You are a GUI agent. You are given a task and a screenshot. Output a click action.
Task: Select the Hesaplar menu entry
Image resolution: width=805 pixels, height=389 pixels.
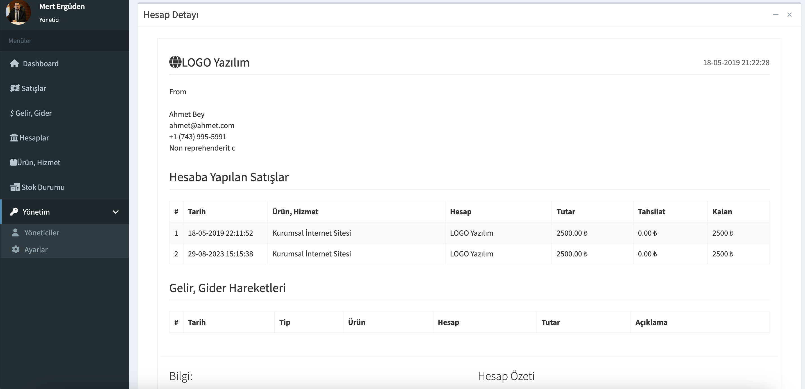coord(34,137)
